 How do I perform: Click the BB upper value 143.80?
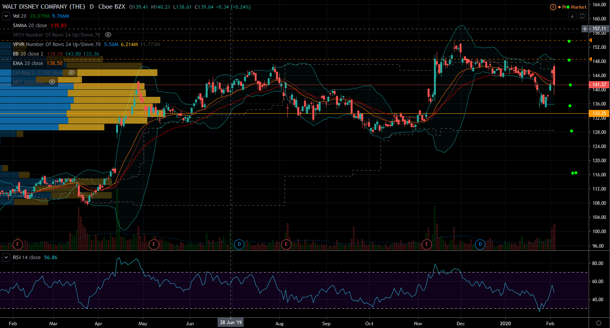[x=73, y=54]
